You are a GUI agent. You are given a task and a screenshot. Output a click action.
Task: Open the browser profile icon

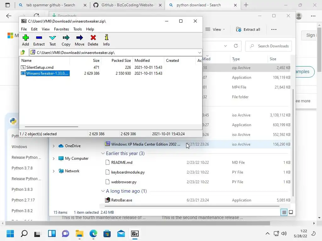(x=299, y=16)
